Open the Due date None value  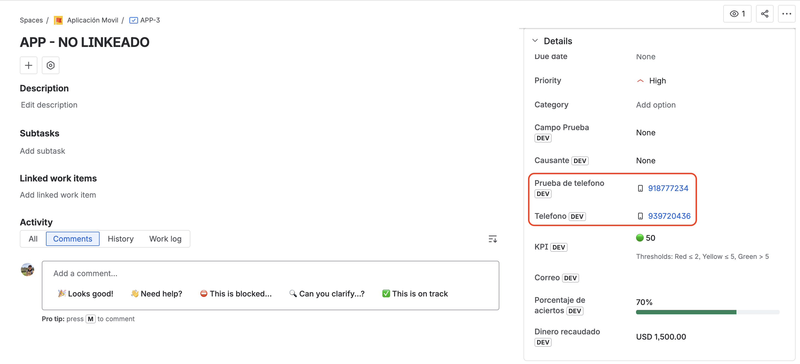(646, 57)
